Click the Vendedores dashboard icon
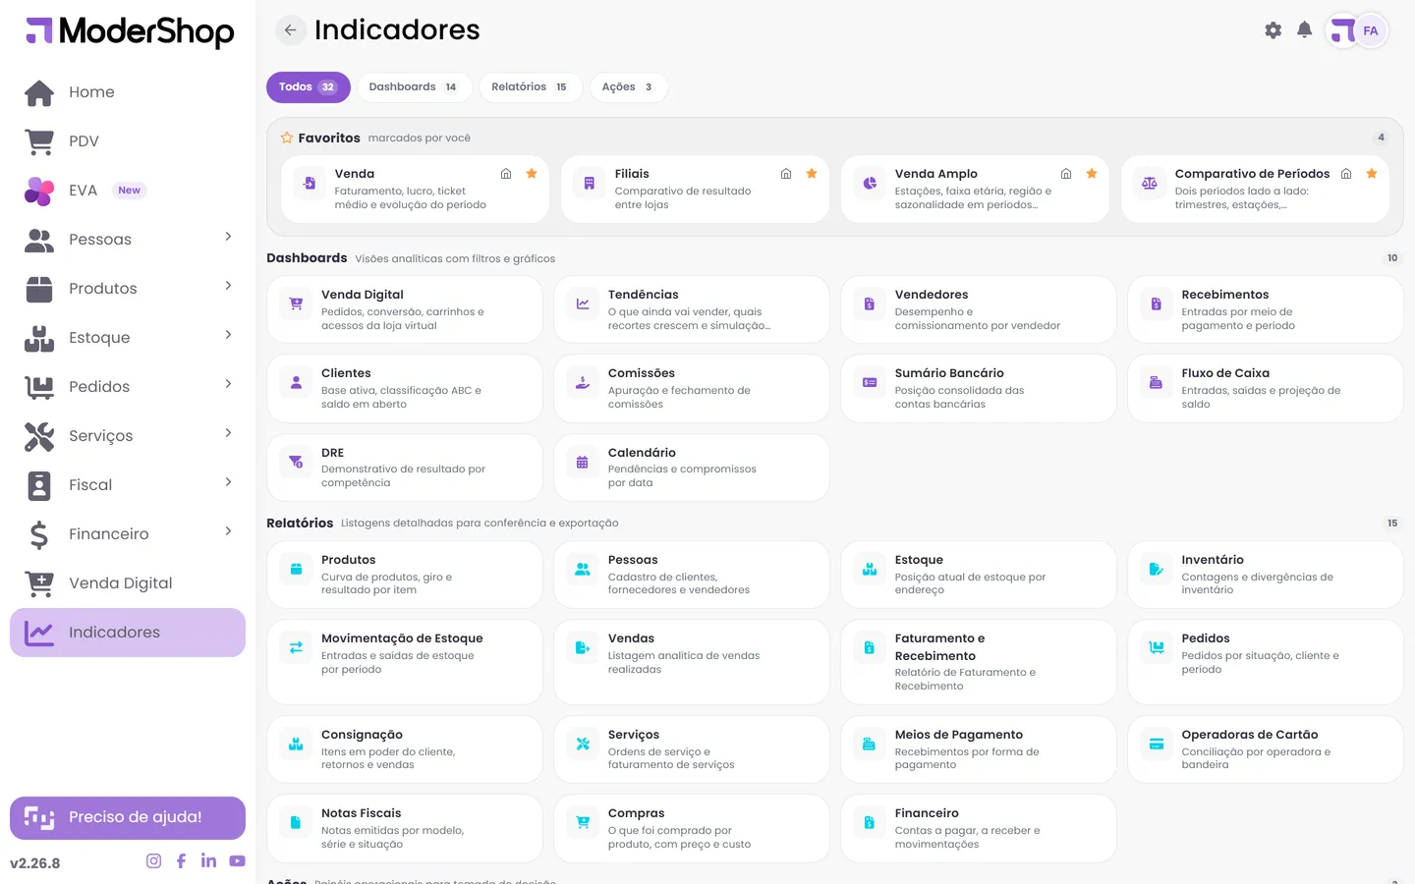The height and width of the screenshot is (884, 1415). [x=870, y=304]
